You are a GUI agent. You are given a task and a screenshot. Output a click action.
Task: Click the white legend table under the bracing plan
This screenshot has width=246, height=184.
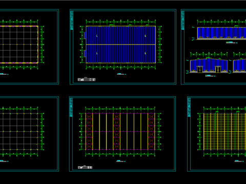85,167
